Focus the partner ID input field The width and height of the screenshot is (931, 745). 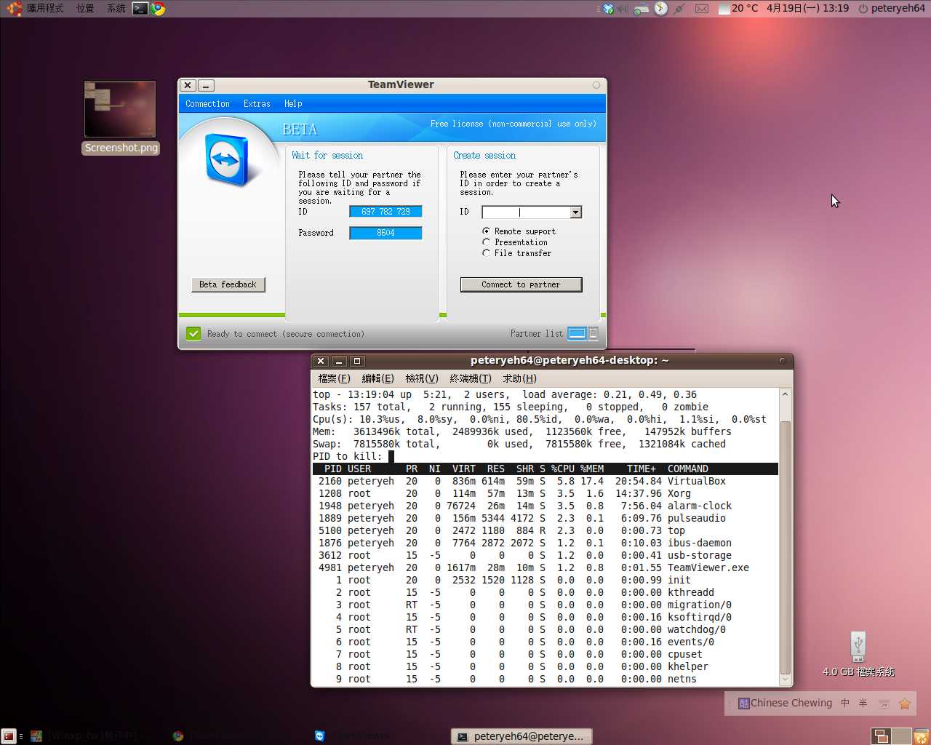(526, 212)
